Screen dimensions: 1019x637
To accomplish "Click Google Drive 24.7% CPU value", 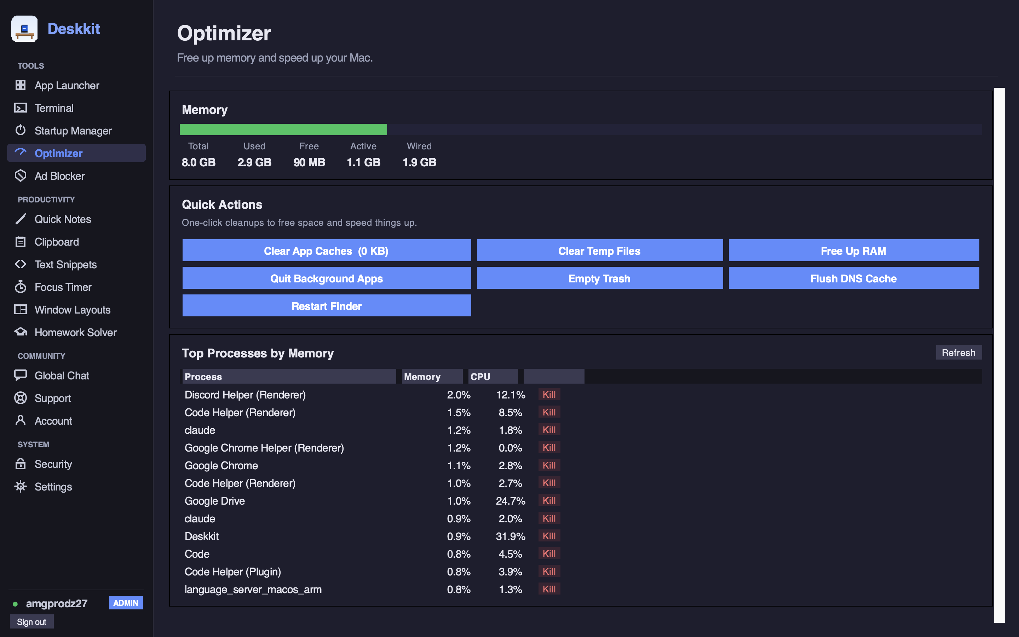I will (510, 501).
